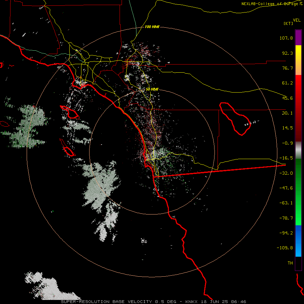Click the -32.0 velocity scale value
304x304 pixels.
pos(286,173)
